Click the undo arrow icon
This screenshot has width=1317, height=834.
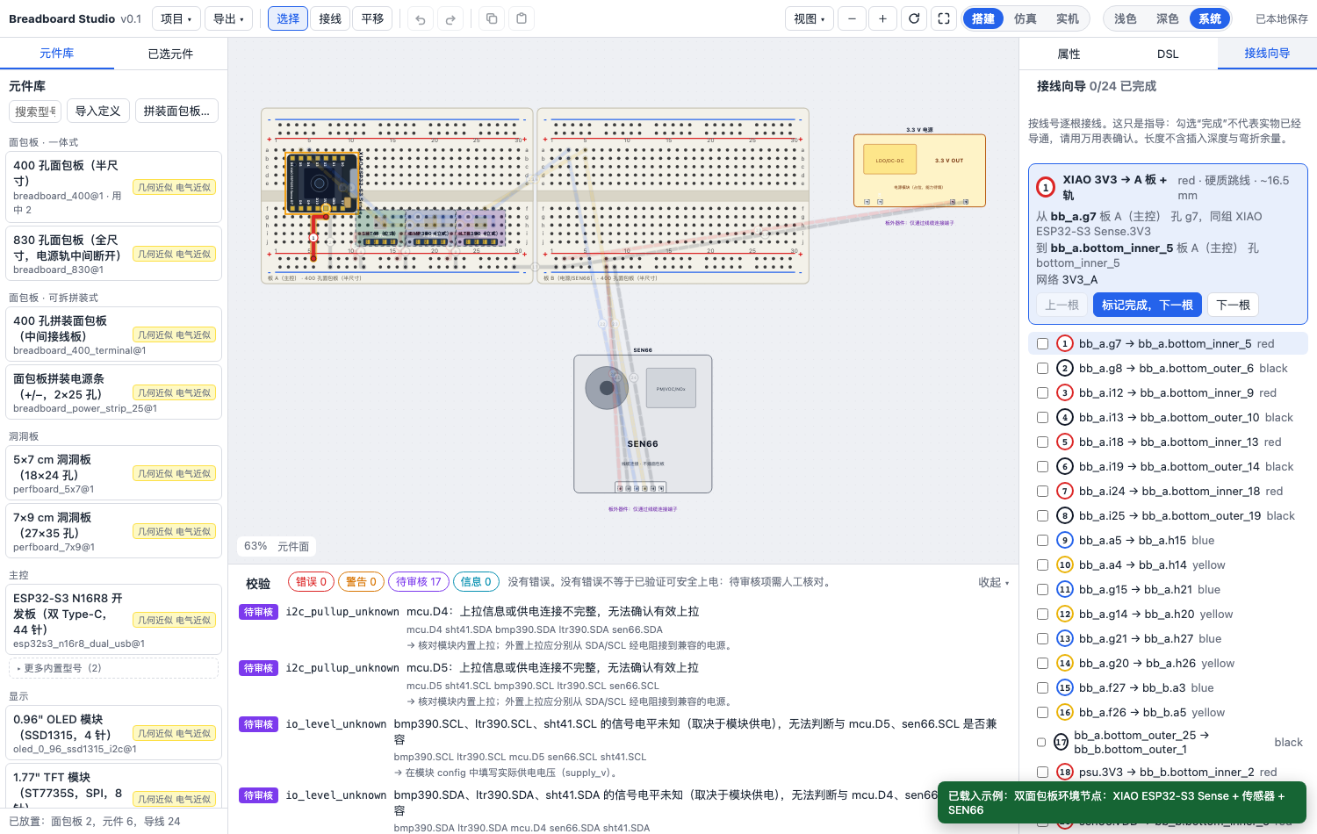tap(421, 18)
